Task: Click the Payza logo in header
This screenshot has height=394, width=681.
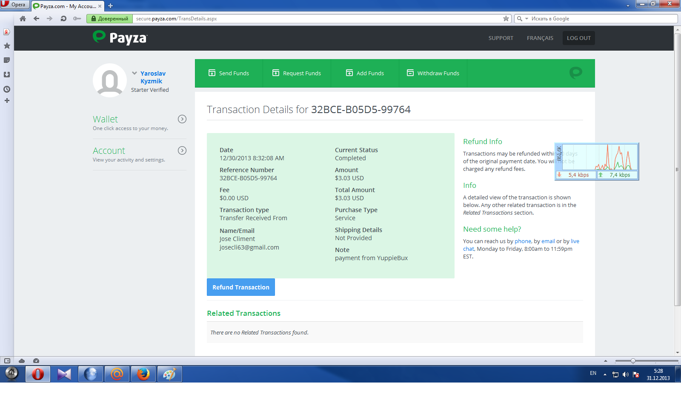Action: coord(120,38)
